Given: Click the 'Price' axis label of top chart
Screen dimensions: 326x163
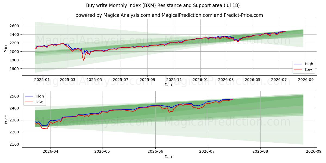Looking at the screenshot, I should (6, 47).
